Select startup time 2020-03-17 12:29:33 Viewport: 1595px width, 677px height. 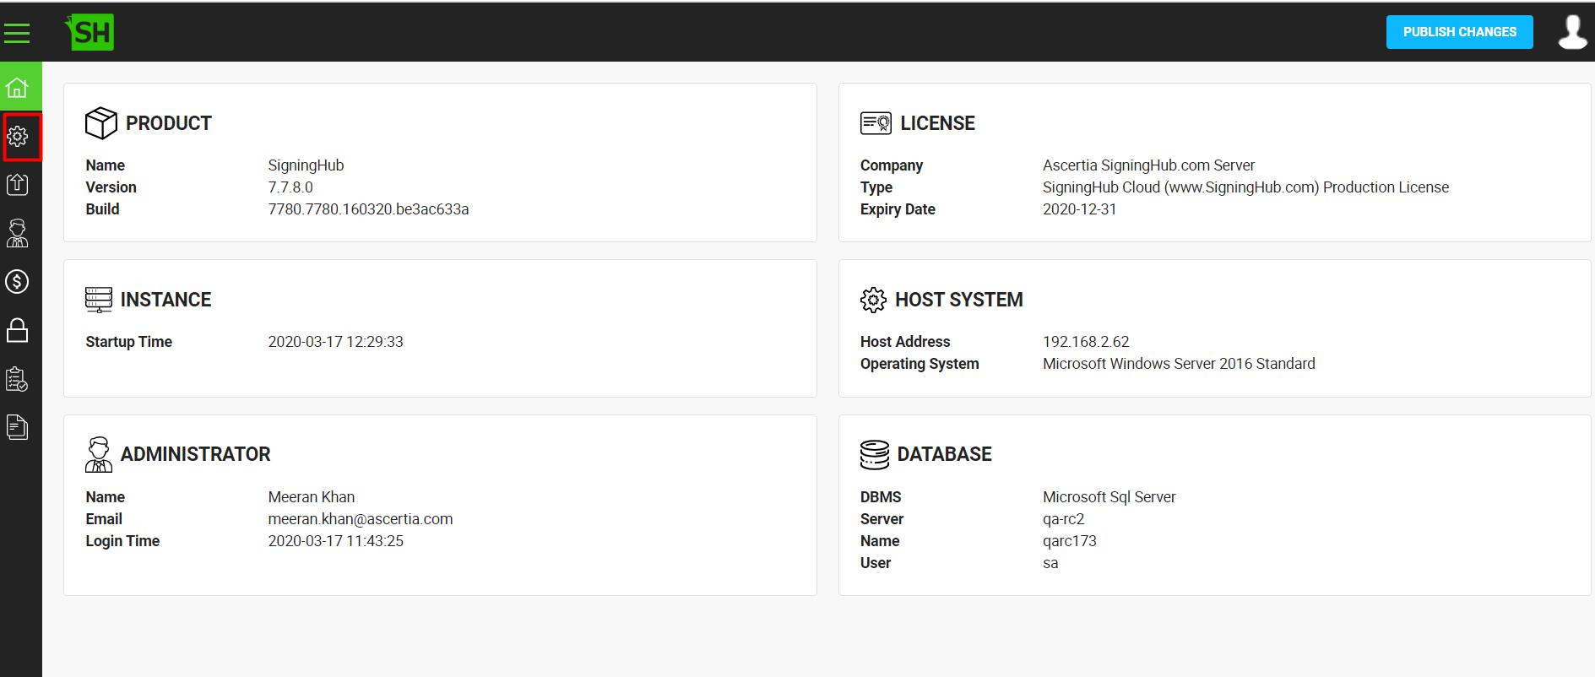pyautogui.click(x=335, y=342)
